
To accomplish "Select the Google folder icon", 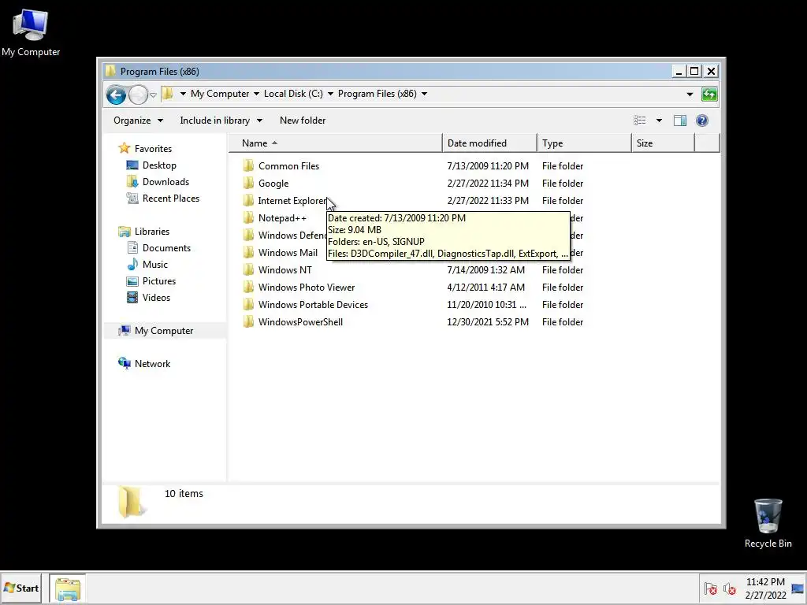I will [248, 183].
